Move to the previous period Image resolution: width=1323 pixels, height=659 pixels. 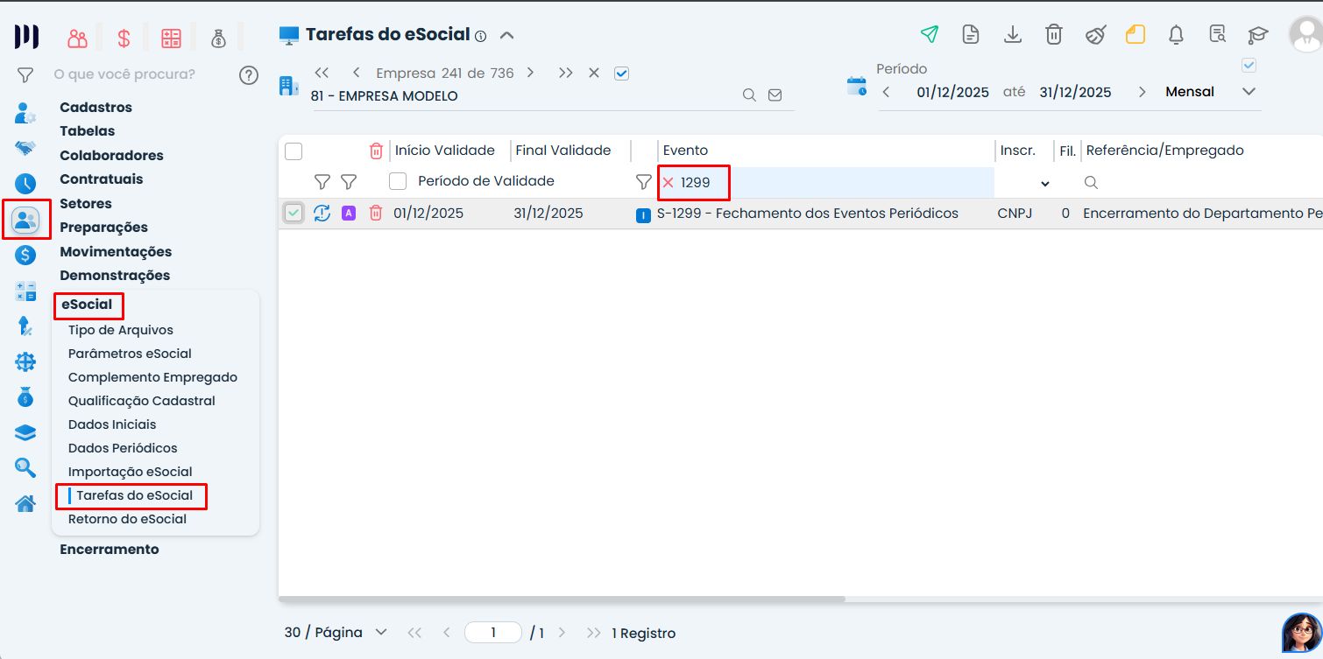coord(886,92)
